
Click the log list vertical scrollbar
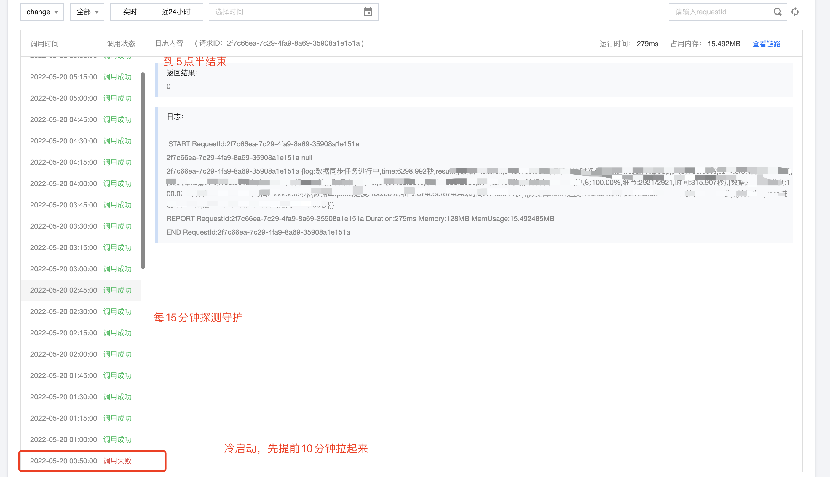[143, 170]
